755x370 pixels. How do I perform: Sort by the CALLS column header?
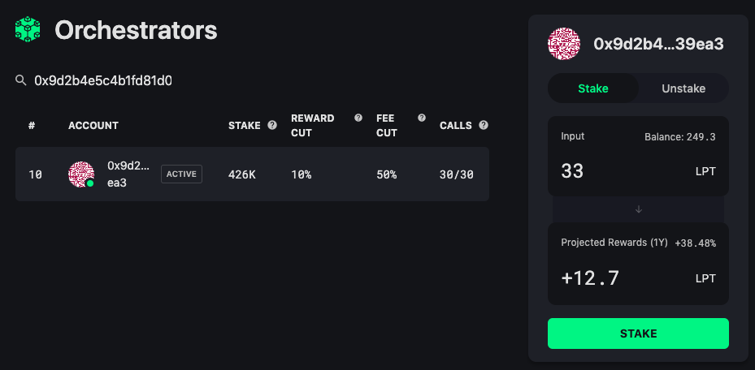tap(455, 126)
